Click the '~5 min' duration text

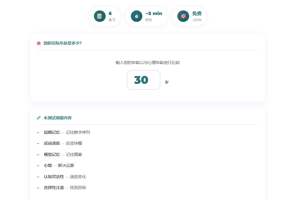(x=154, y=13)
